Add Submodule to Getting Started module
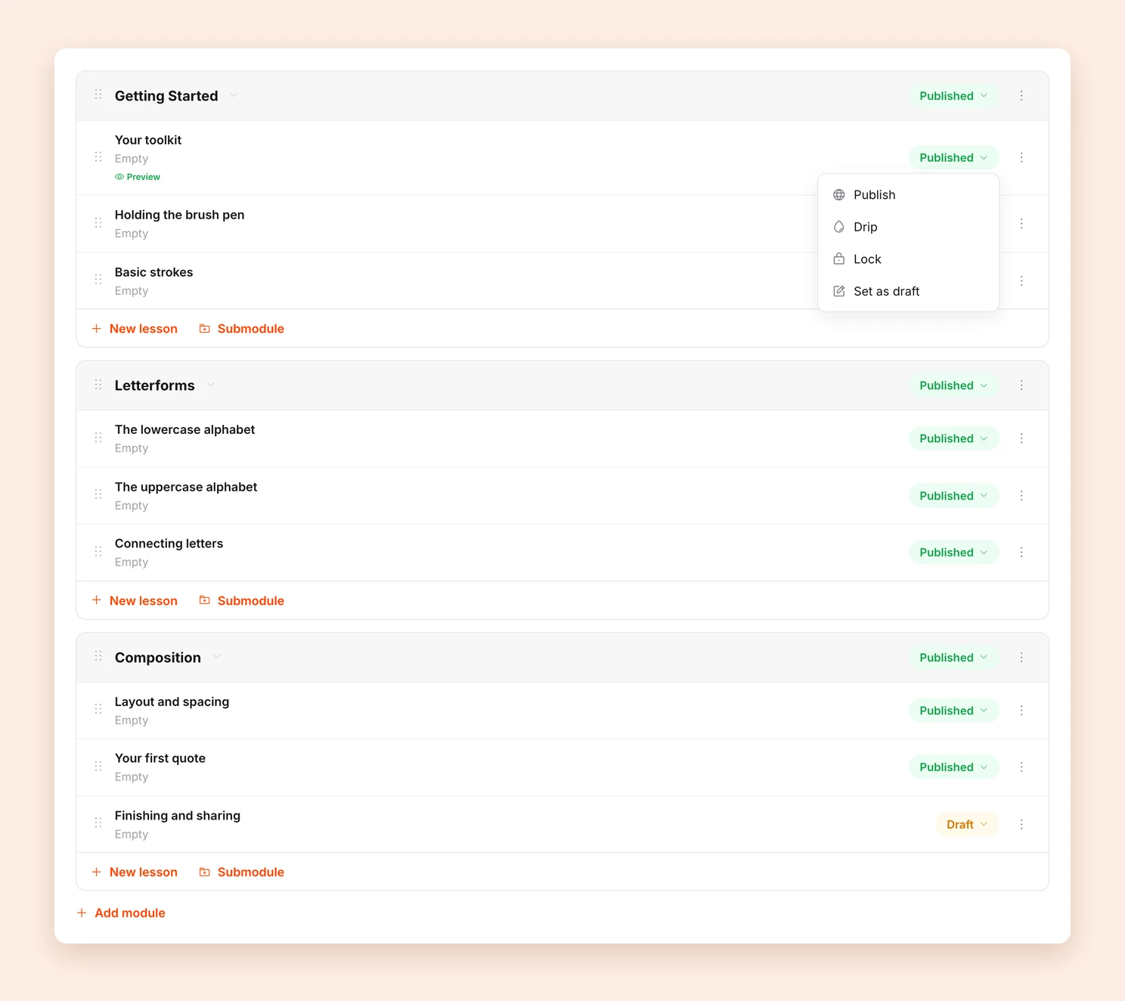The width and height of the screenshot is (1125, 1001). click(242, 329)
